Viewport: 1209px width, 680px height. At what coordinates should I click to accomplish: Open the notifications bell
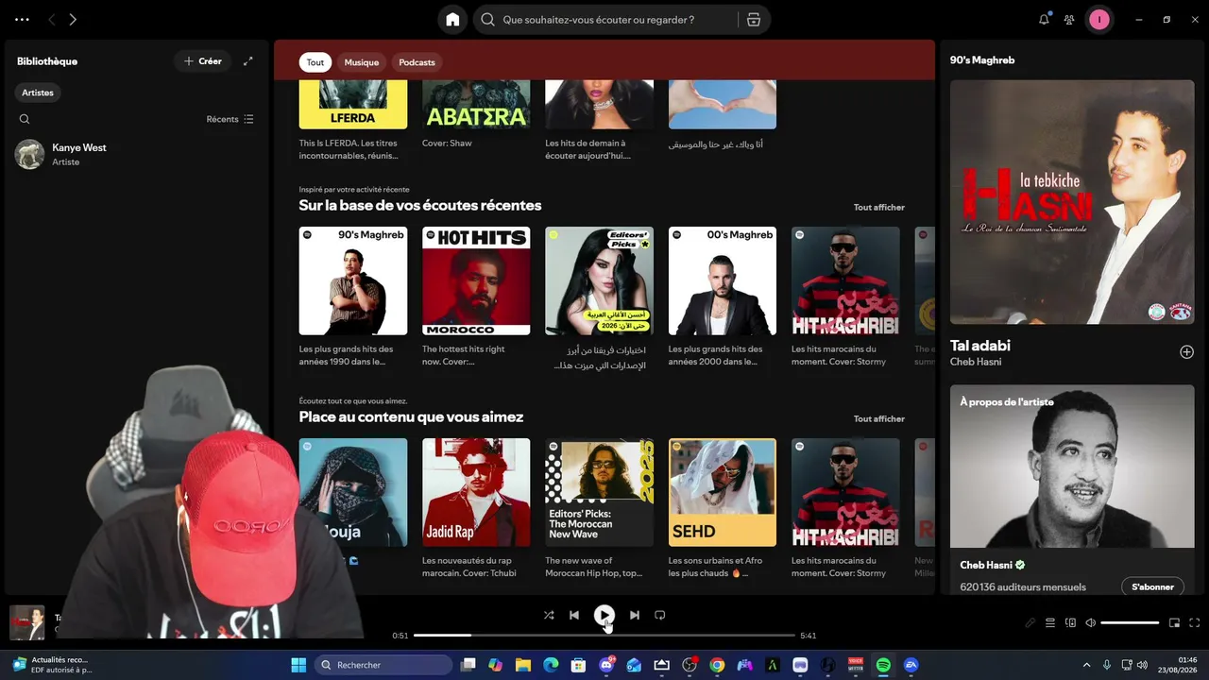click(1044, 20)
